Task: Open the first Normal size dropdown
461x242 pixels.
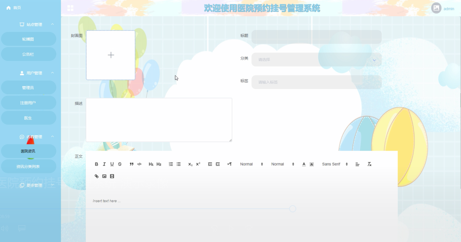Action: coord(252,164)
